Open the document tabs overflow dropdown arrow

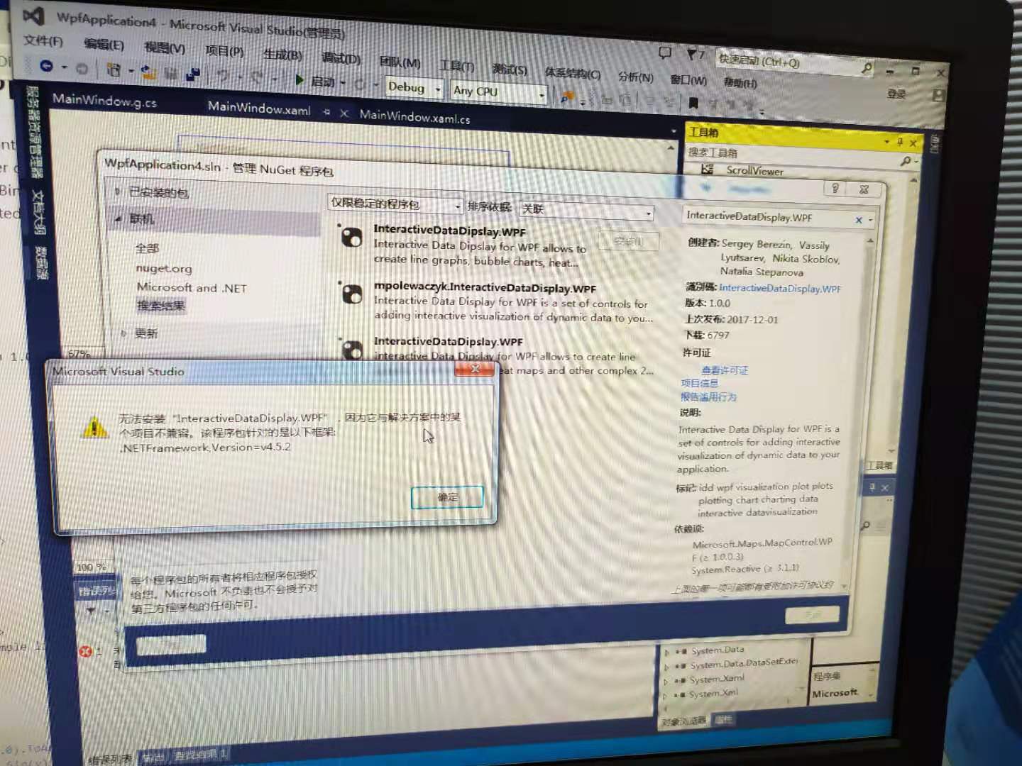[674, 131]
